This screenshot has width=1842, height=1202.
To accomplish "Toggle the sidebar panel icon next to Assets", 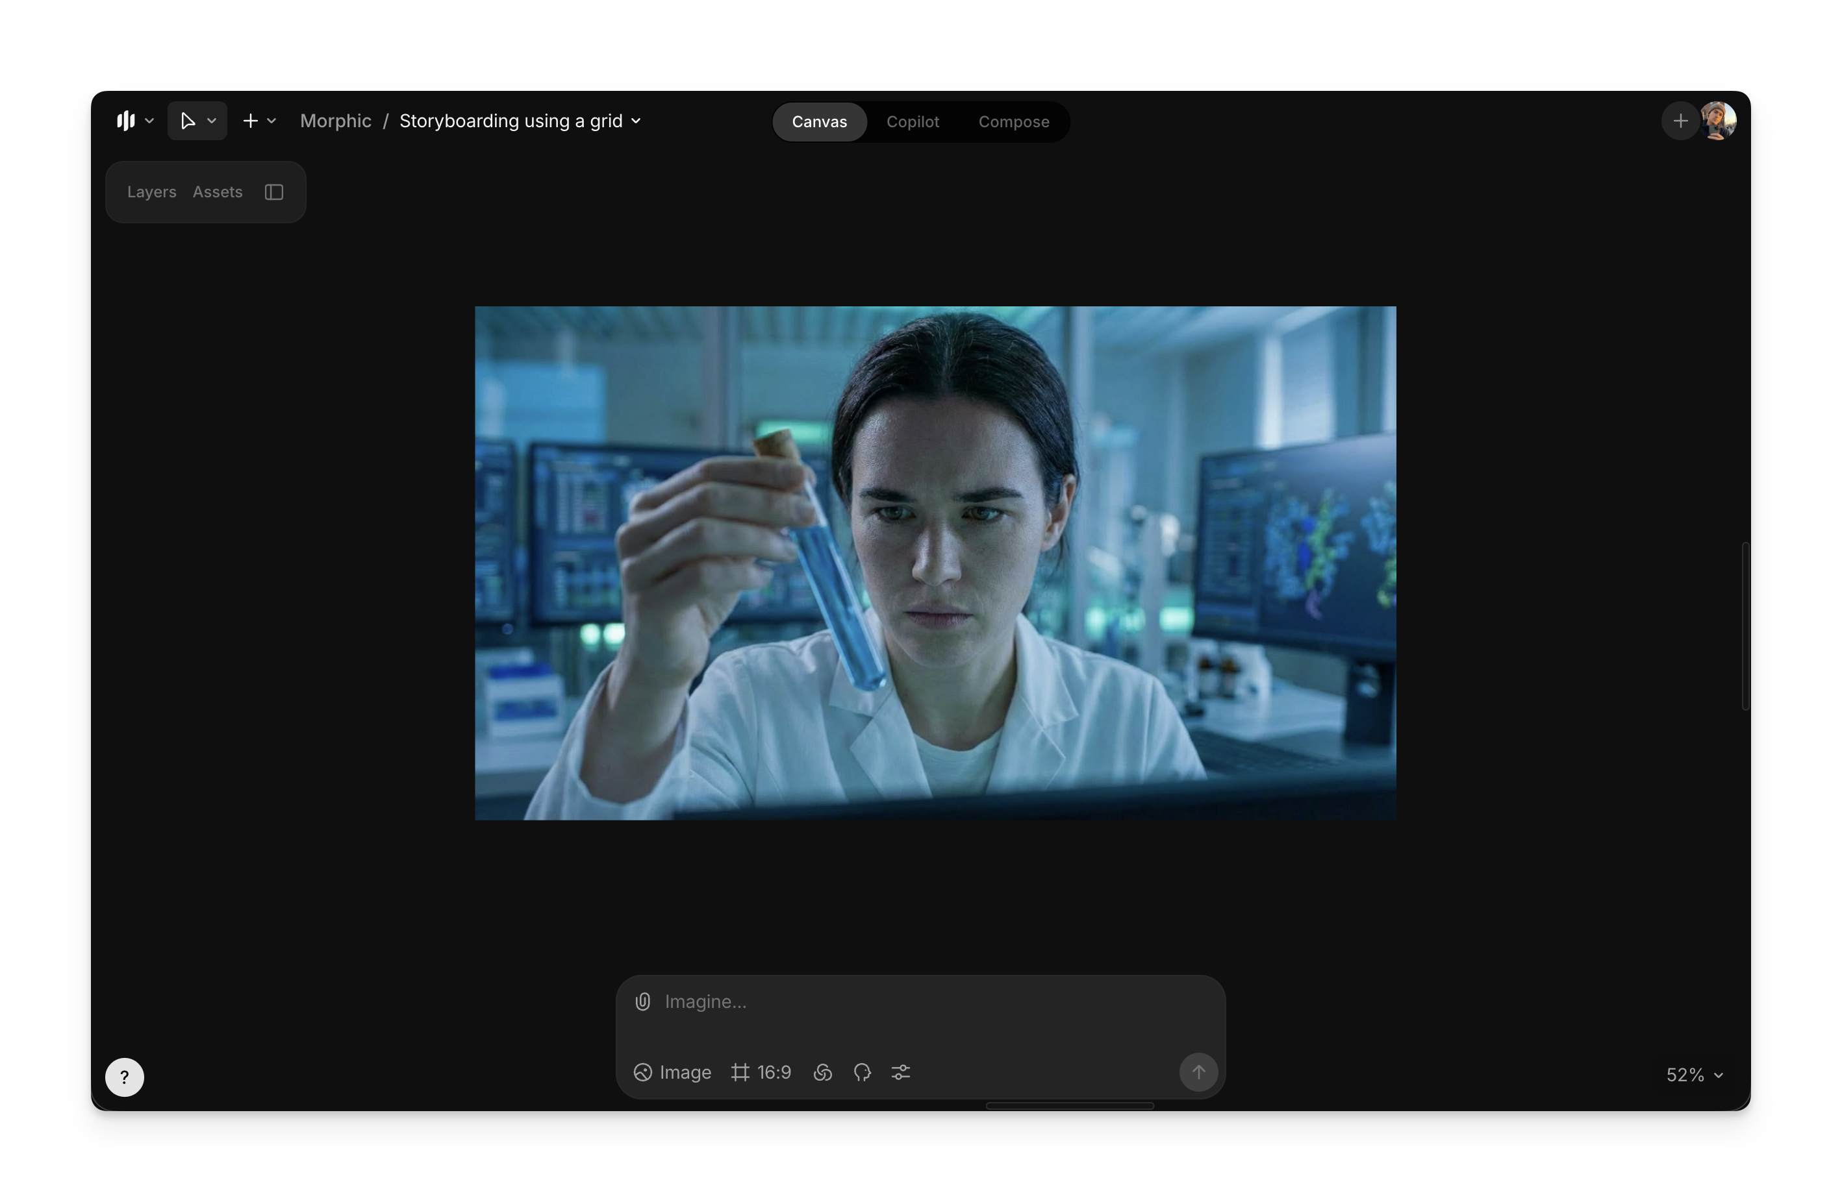I will pos(274,192).
